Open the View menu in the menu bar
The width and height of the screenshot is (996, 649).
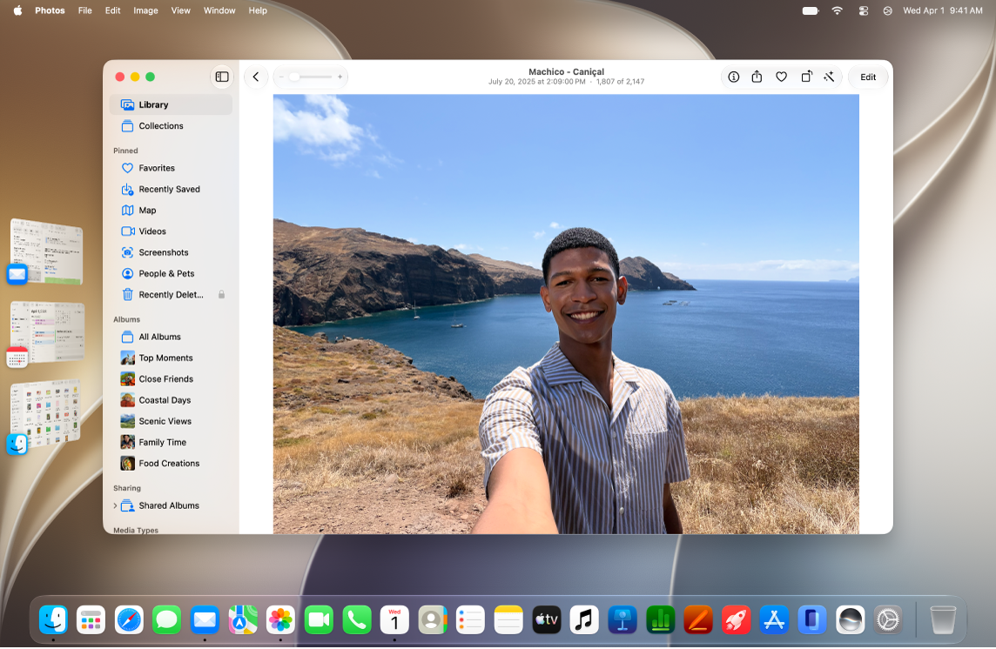(x=180, y=10)
